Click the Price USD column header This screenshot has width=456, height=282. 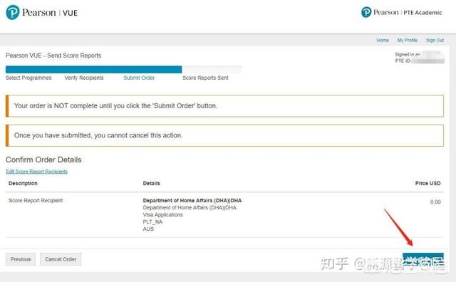pyautogui.click(x=427, y=184)
